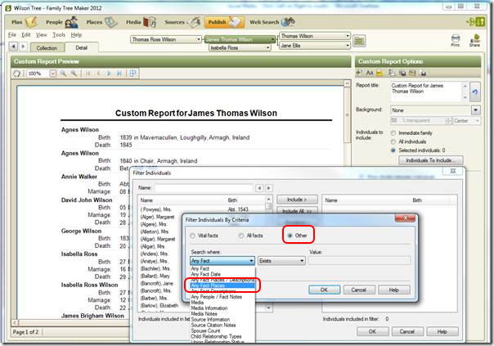Click the fonts (Aa) icon in report options

[367, 73]
